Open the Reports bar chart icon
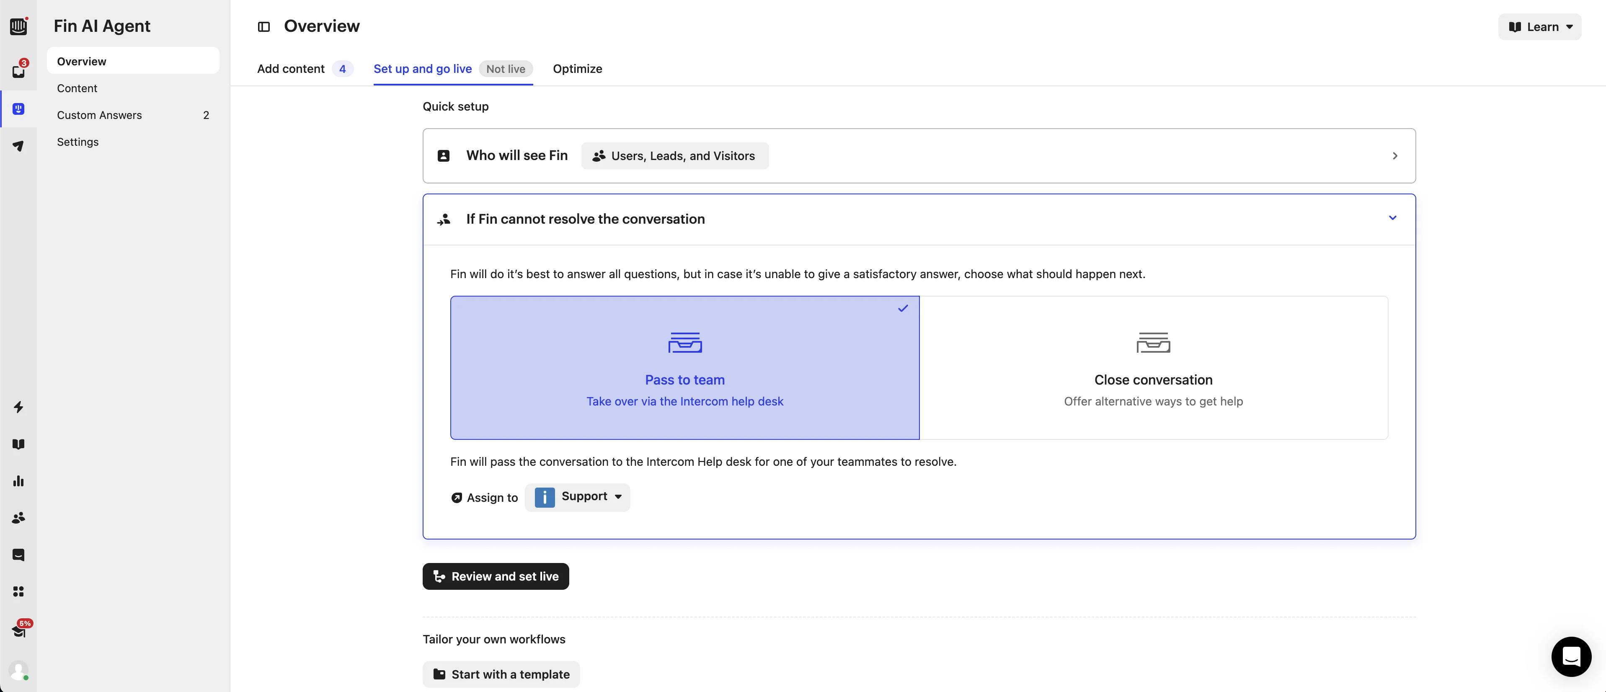Image resolution: width=1606 pixels, height=692 pixels. click(x=19, y=480)
